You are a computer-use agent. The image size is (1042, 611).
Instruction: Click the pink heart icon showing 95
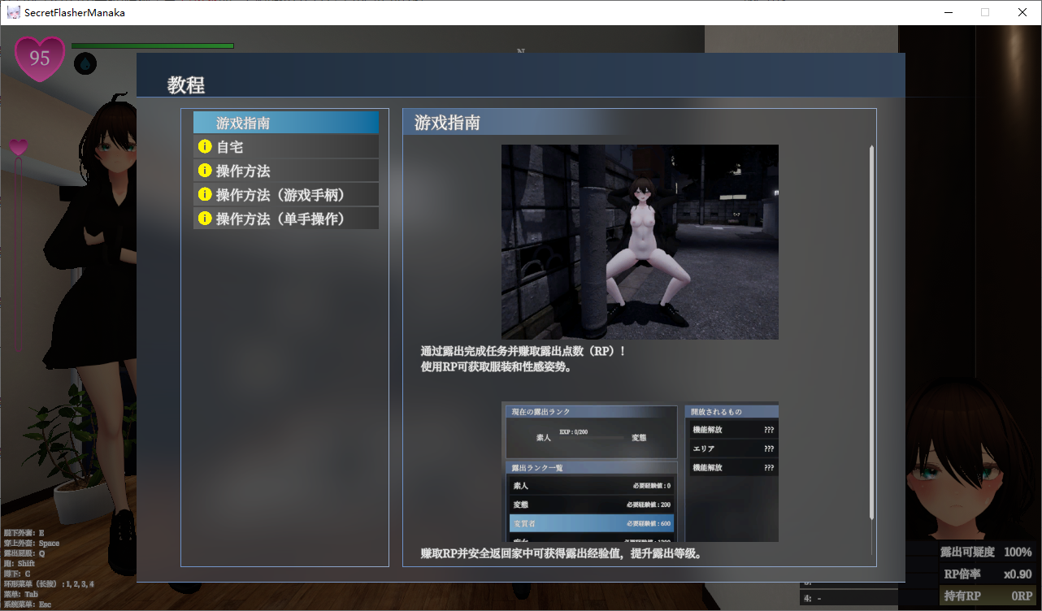[x=38, y=58]
